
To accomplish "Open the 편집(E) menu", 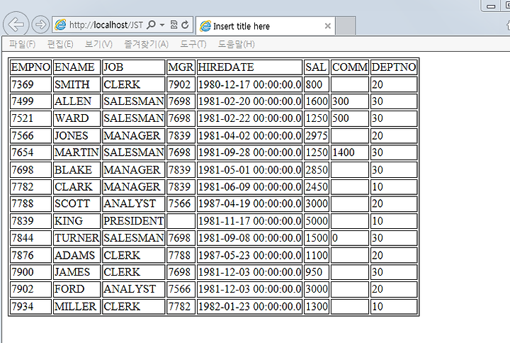I will point(60,44).
